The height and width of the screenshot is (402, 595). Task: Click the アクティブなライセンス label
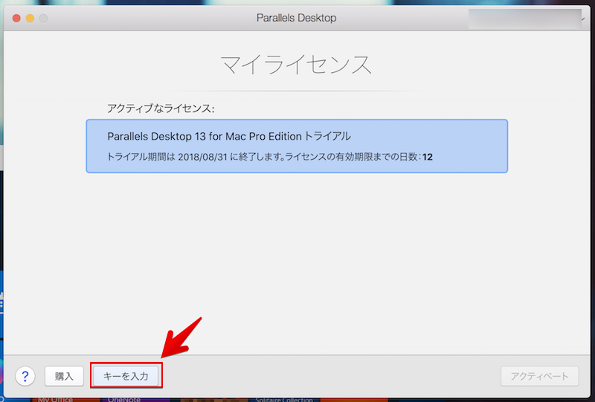161,108
